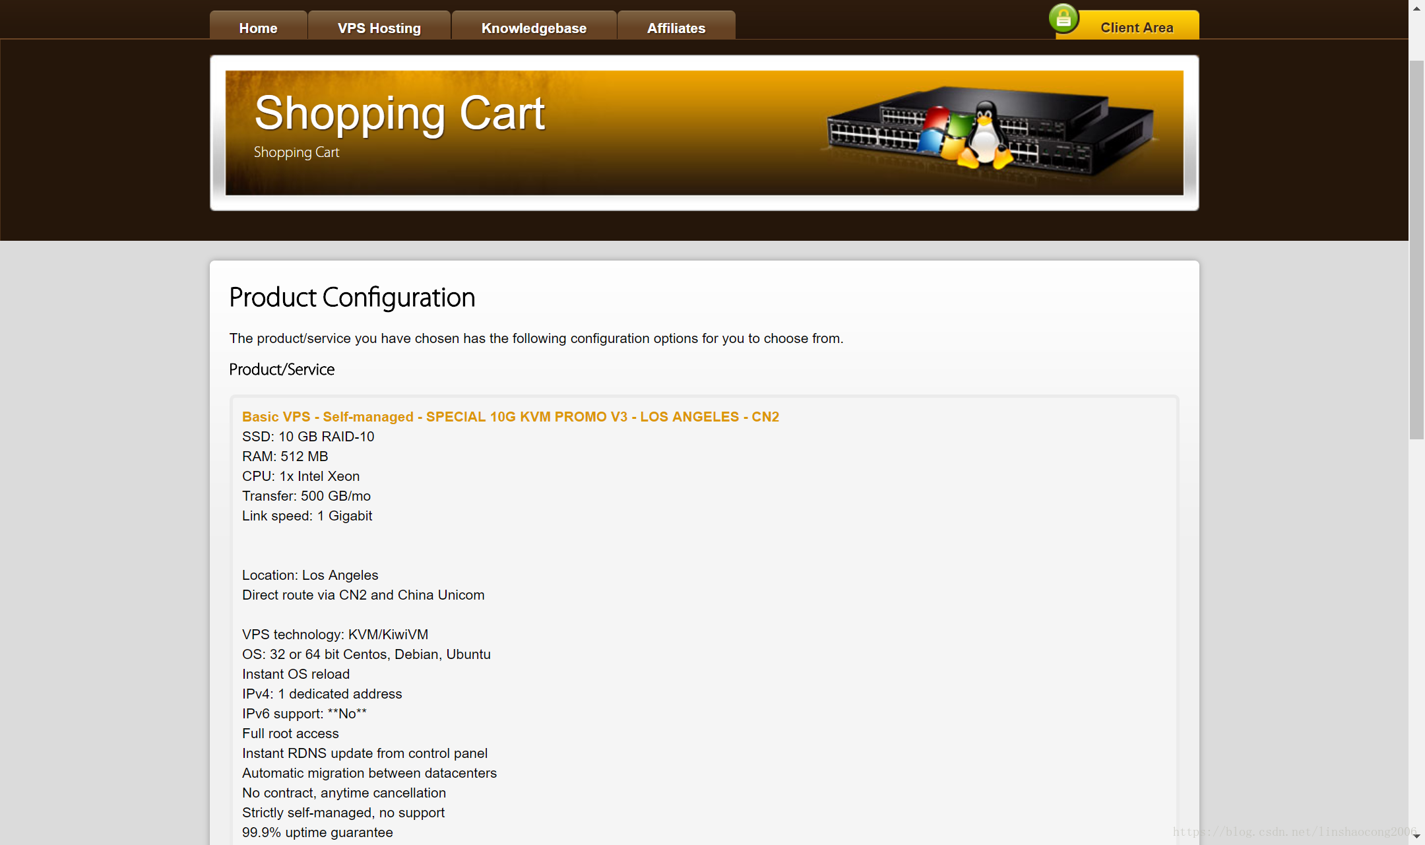Viewport: 1425px width, 845px height.
Task: Click the blog.csdn.net watermark URL
Action: (1293, 832)
